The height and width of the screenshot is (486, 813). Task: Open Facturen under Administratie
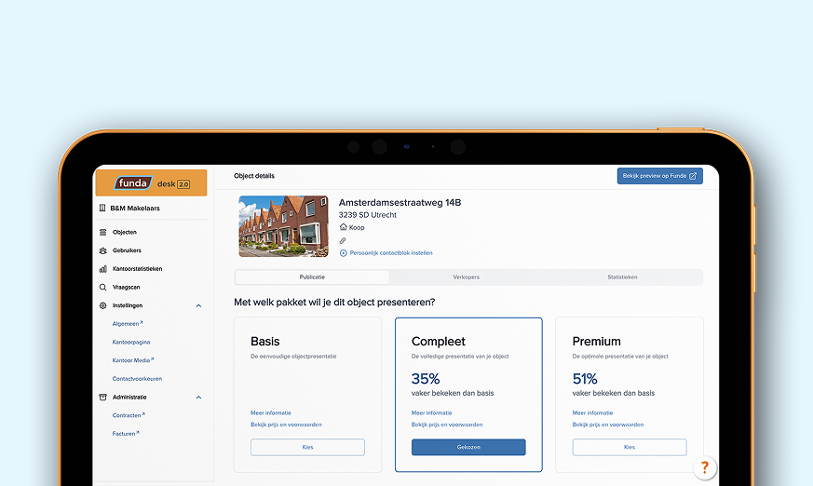coord(126,434)
